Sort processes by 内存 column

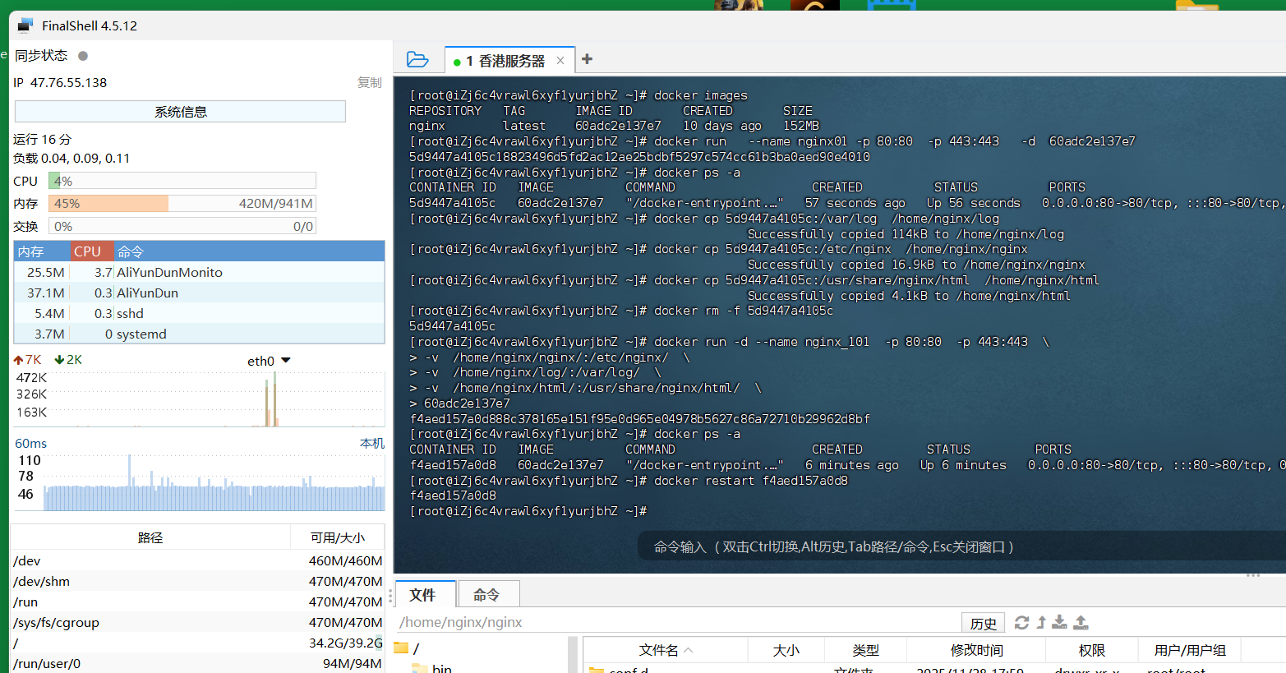point(31,251)
